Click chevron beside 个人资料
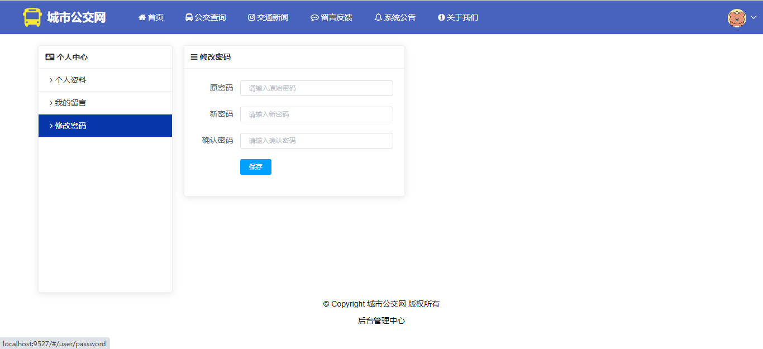 pos(51,80)
